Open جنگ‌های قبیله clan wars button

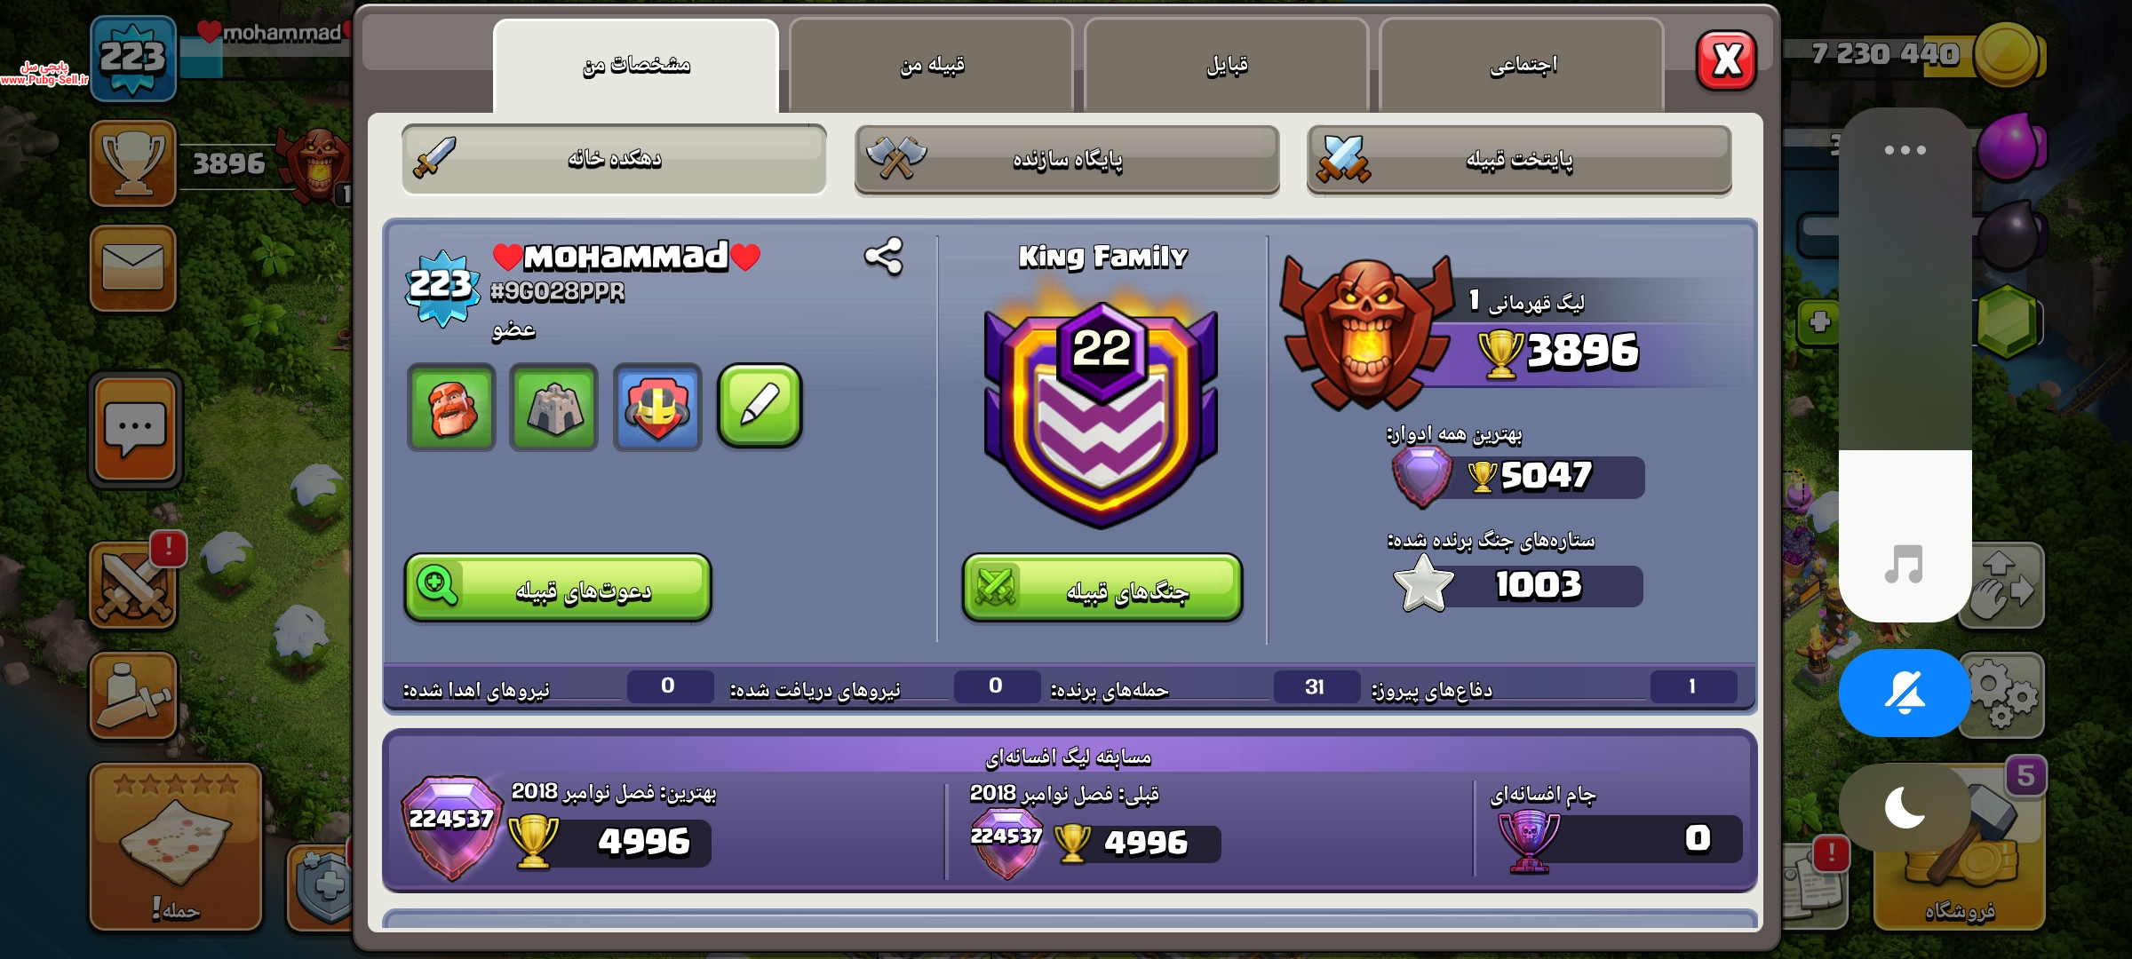point(1102,589)
